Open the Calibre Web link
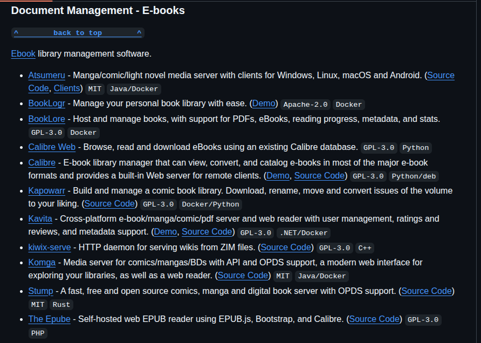The width and height of the screenshot is (481, 343). [52, 147]
